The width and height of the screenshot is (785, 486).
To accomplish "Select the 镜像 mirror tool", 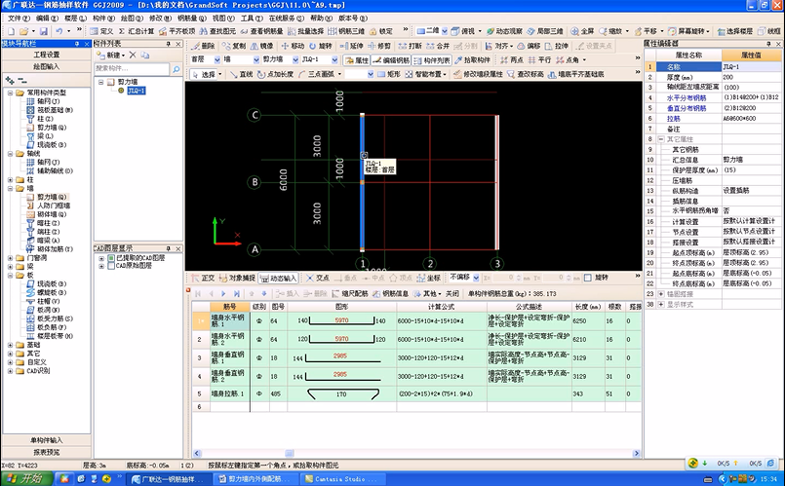I will [262, 46].
